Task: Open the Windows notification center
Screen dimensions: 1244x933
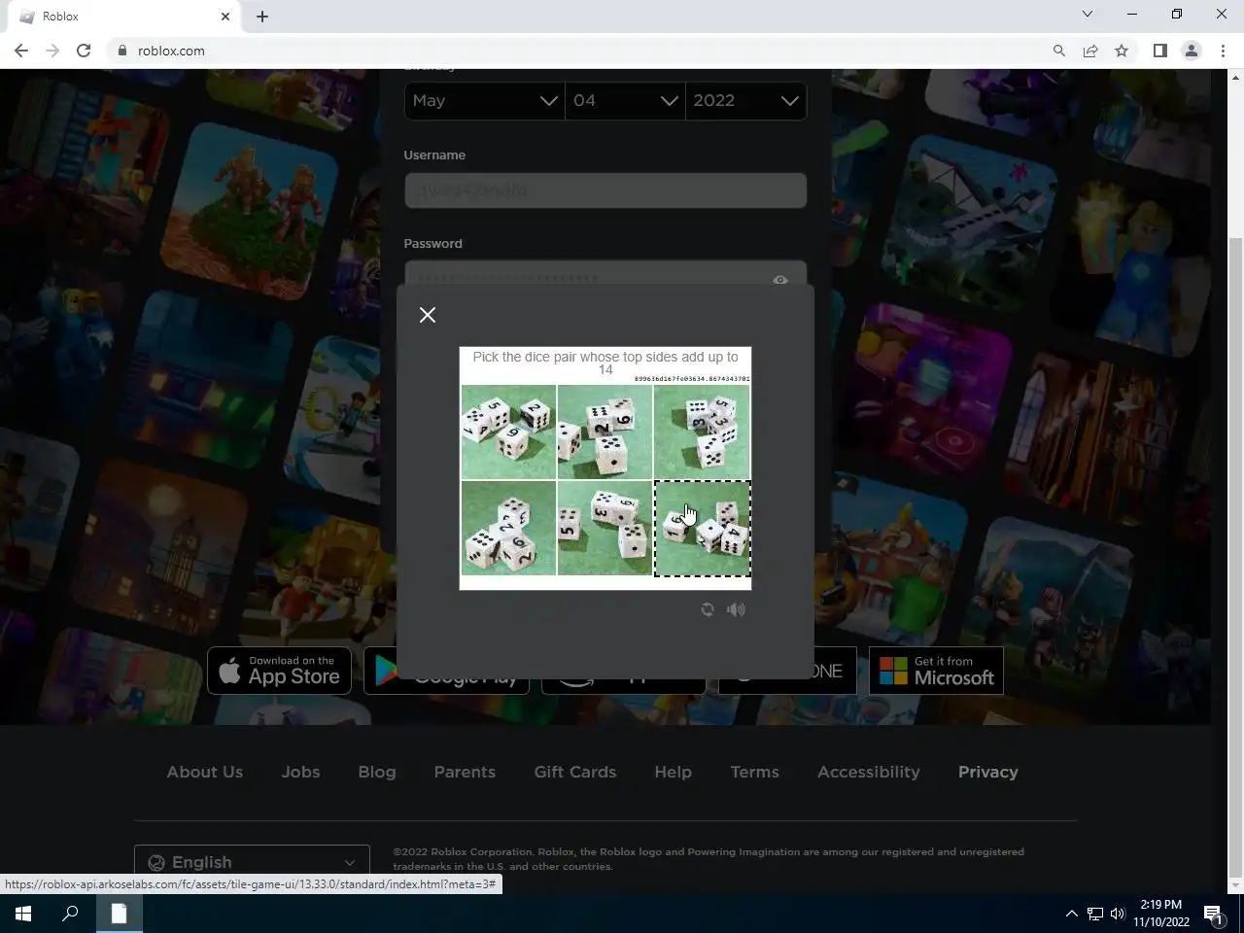Action: pyautogui.click(x=1213, y=914)
